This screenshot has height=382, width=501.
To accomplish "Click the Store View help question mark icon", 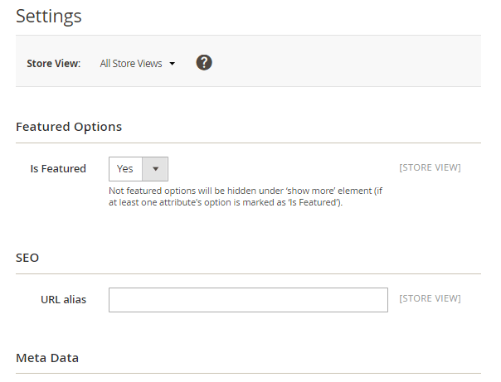I will (x=204, y=62).
